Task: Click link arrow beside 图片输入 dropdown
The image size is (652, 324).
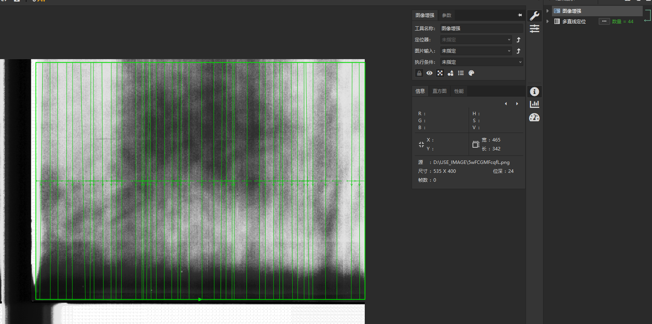Action: [519, 51]
